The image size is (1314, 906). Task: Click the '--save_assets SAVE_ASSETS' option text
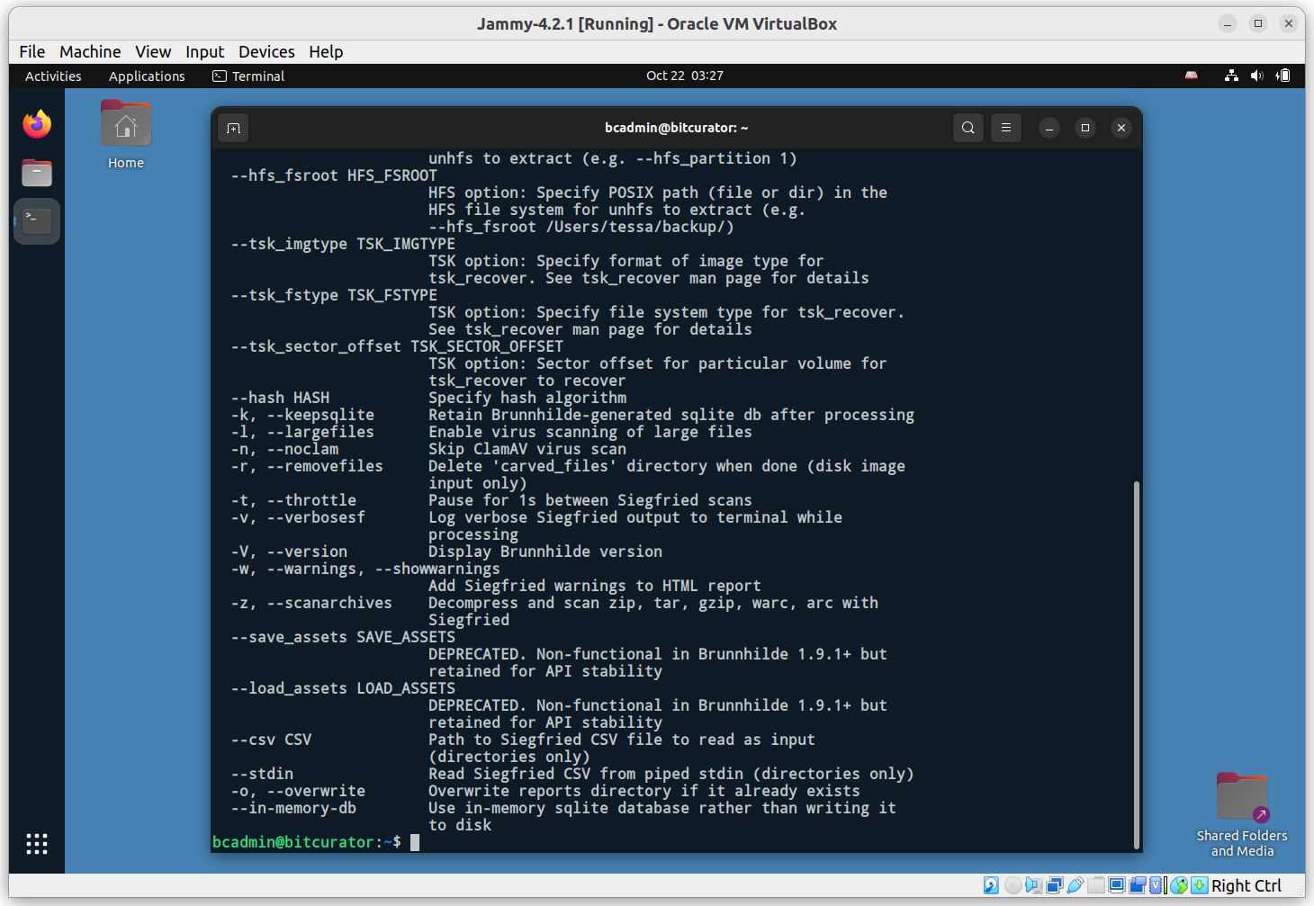[x=343, y=637]
